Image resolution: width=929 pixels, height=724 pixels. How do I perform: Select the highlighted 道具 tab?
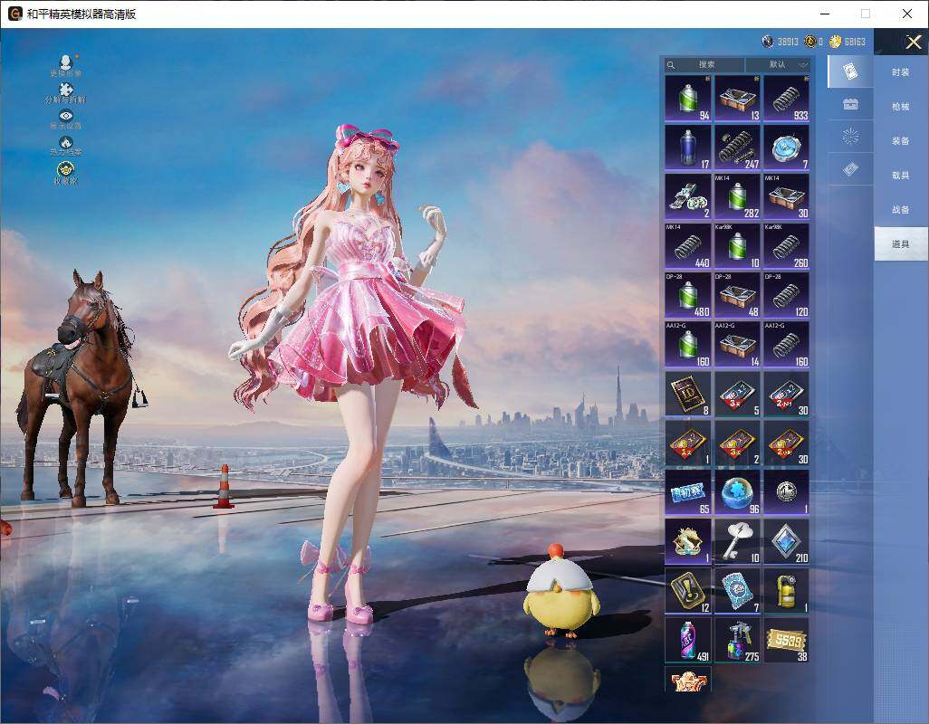click(x=901, y=244)
